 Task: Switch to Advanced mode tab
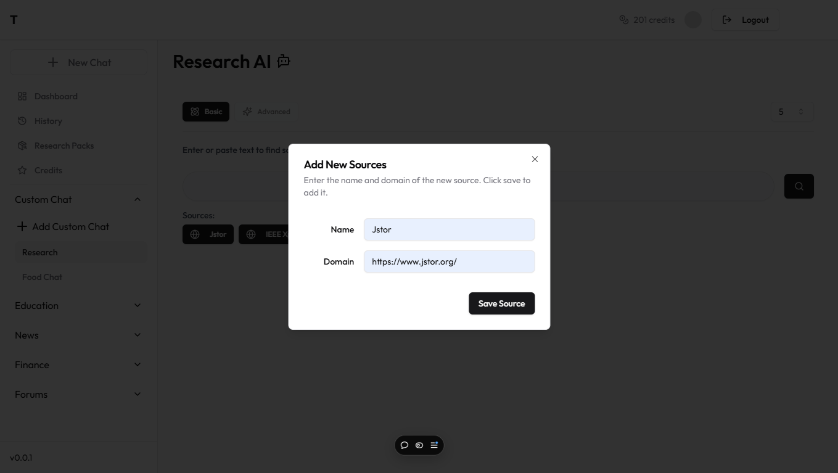coord(266,112)
